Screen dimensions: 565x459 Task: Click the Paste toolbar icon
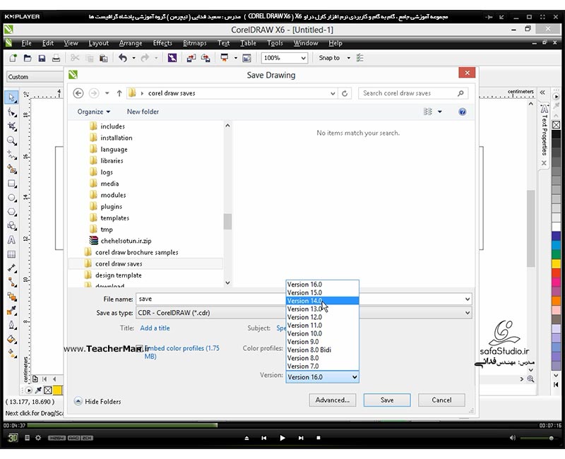pos(103,58)
